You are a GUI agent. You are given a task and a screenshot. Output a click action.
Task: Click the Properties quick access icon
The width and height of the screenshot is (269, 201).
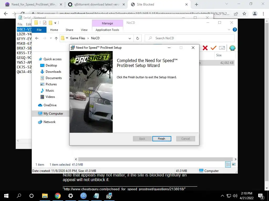pos(45,23)
